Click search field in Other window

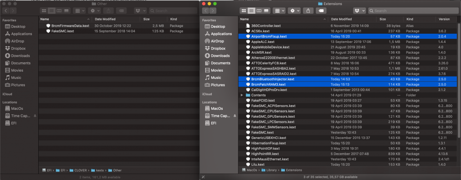pyautogui.click(x=173, y=11)
